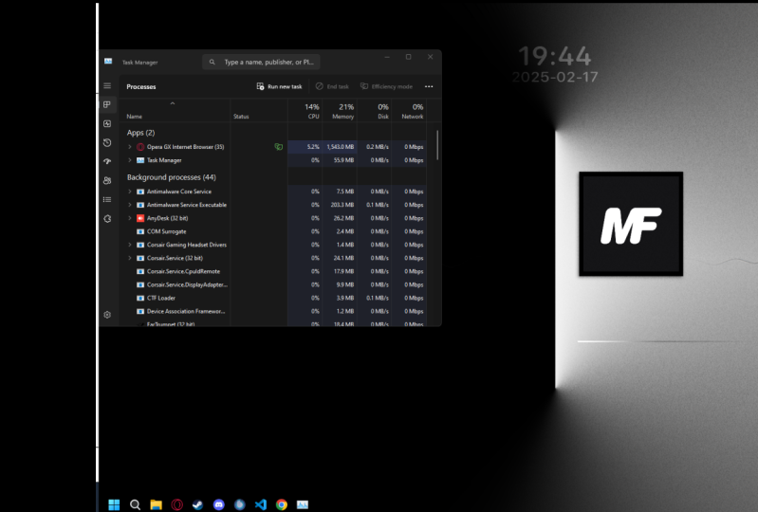Open the Services page in sidebar
The width and height of the screenshot is (758, 512).
107,218
